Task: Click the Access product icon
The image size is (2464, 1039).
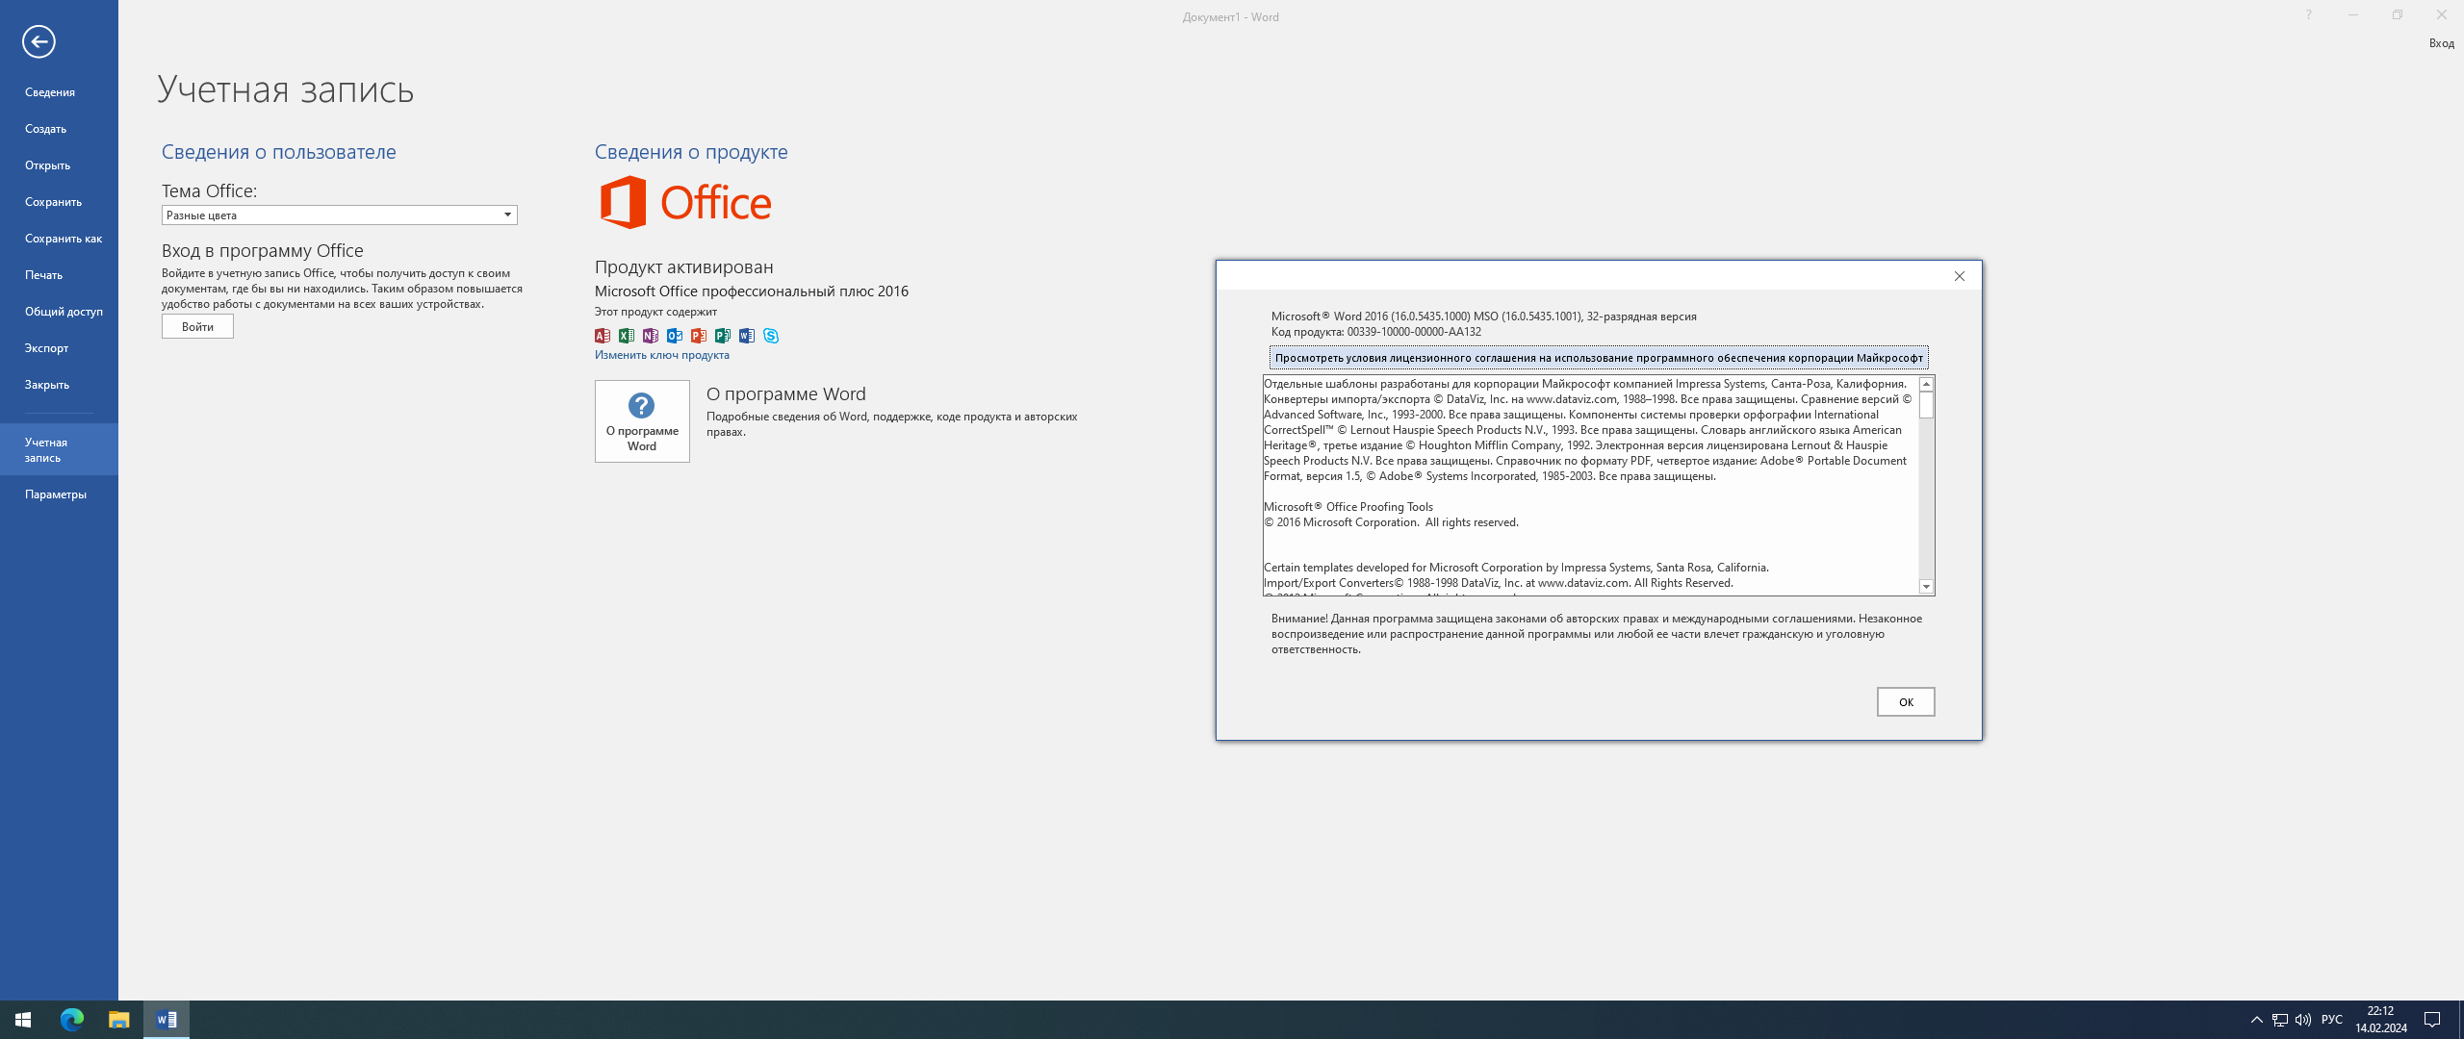Action: click(x=603, y=336)
